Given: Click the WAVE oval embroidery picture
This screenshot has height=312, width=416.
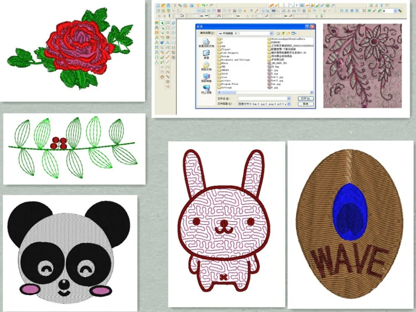Looking at the screenshot, I should coord(350,224).
